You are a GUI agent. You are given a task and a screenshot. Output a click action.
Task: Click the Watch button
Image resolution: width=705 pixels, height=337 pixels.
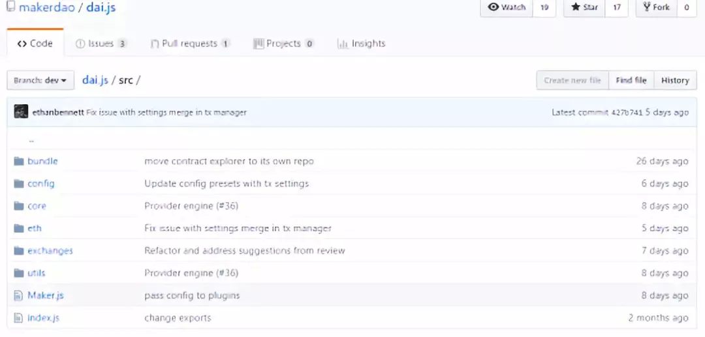(x=507, y=7)
